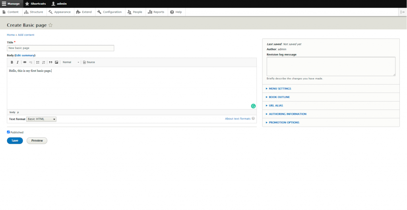Click the Grammarly icon in the editor
Screen dimensions: 407x210
(x=253, y=106)
